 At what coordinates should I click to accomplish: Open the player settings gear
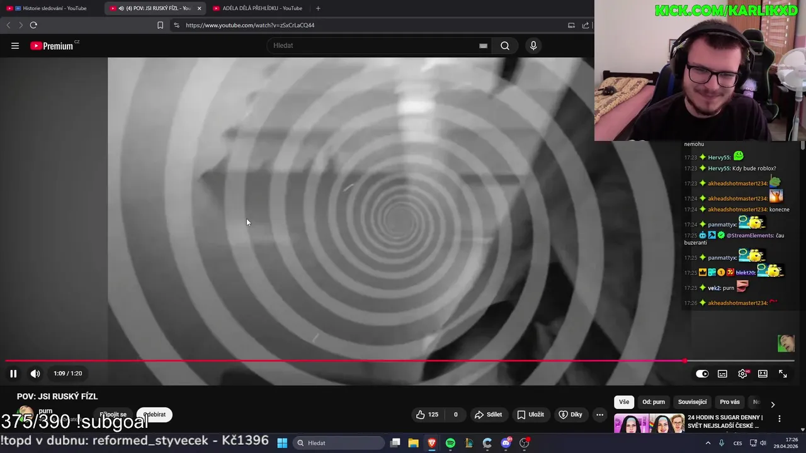[x=743, y=374]
